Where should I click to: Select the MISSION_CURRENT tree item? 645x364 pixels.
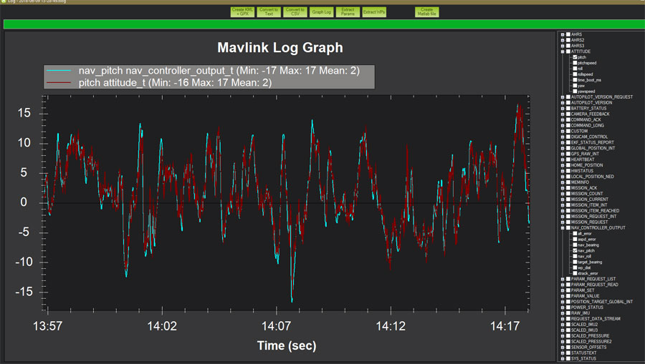[590, 200]
